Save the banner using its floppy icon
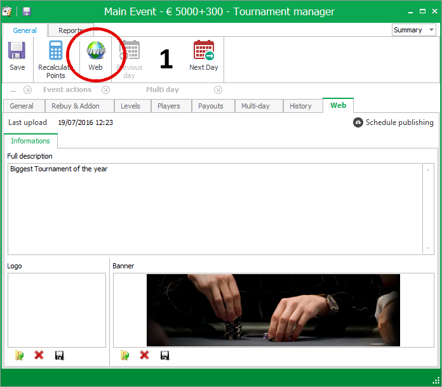The width and height of the screenshot is (442, 387). [165, 355]
